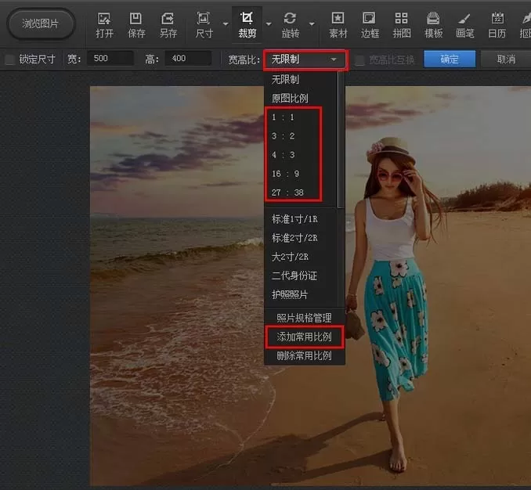Click the 宽 width input field
This screenshot has width=531, height=490.
pyautogui.click(x=110, y=59)
